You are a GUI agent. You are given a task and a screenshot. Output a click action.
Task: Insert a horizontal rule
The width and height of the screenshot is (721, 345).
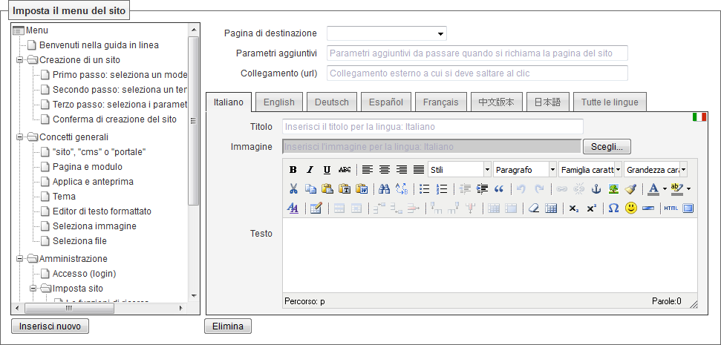click(x=648, y=208)
